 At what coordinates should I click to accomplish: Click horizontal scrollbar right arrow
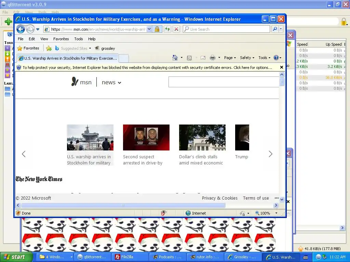point(276,205)
